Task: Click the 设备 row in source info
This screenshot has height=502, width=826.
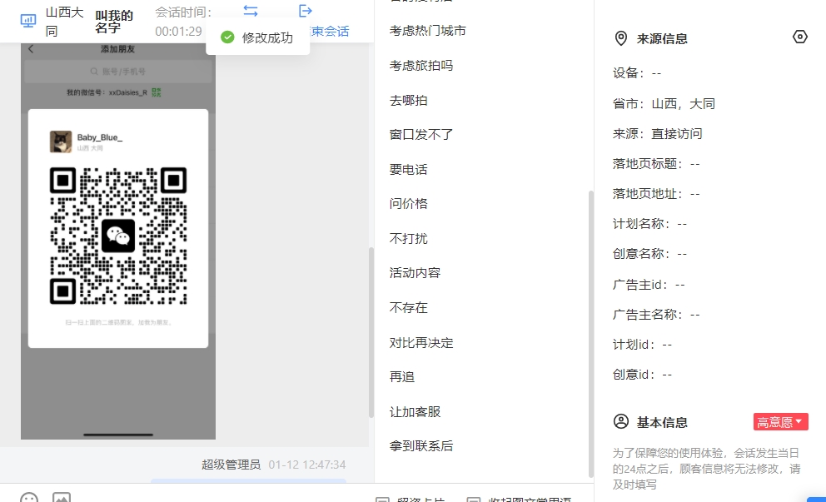Action: pyautogui.click(x=637, y=73)
